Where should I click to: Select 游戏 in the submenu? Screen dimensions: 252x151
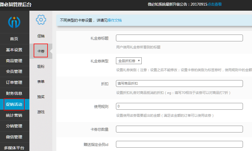point(41,112)
